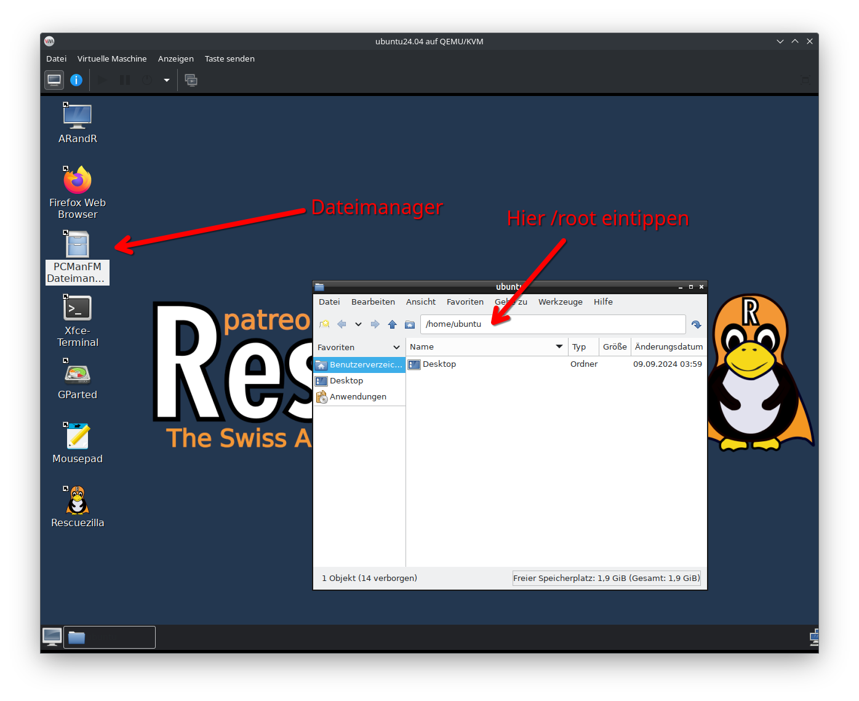Select Anwendungen in side pane
The height and width of the screenshot is (701, 859).
359,397
